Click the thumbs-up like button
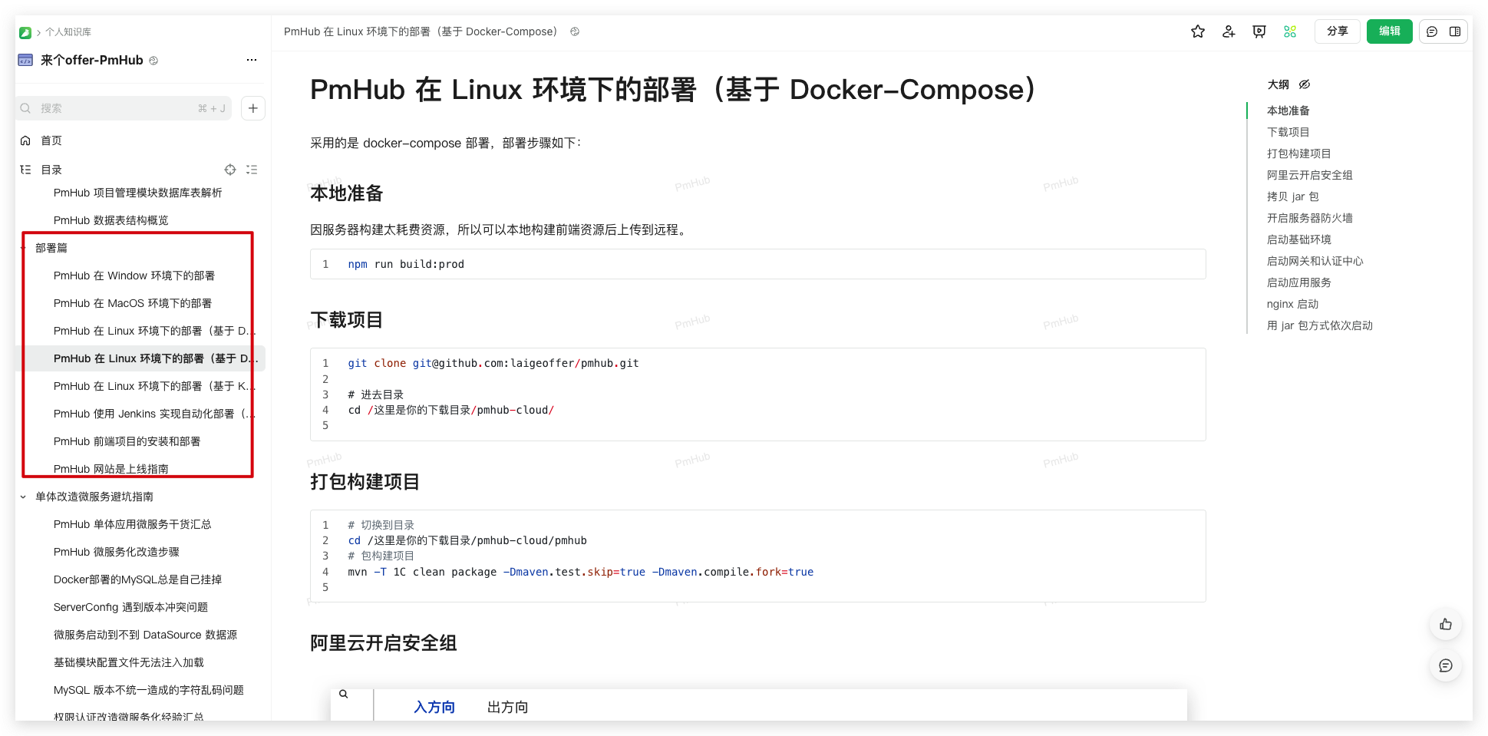 tap(1446, 625)
